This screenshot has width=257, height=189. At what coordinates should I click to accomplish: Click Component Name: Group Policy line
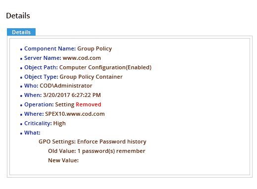68,48
